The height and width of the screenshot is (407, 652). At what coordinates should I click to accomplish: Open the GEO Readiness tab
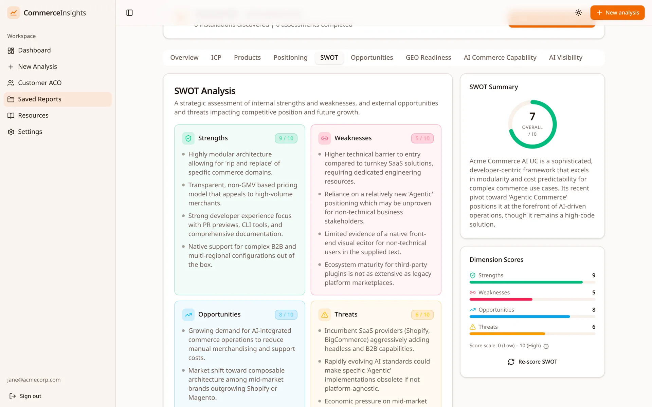pos(428,57)
